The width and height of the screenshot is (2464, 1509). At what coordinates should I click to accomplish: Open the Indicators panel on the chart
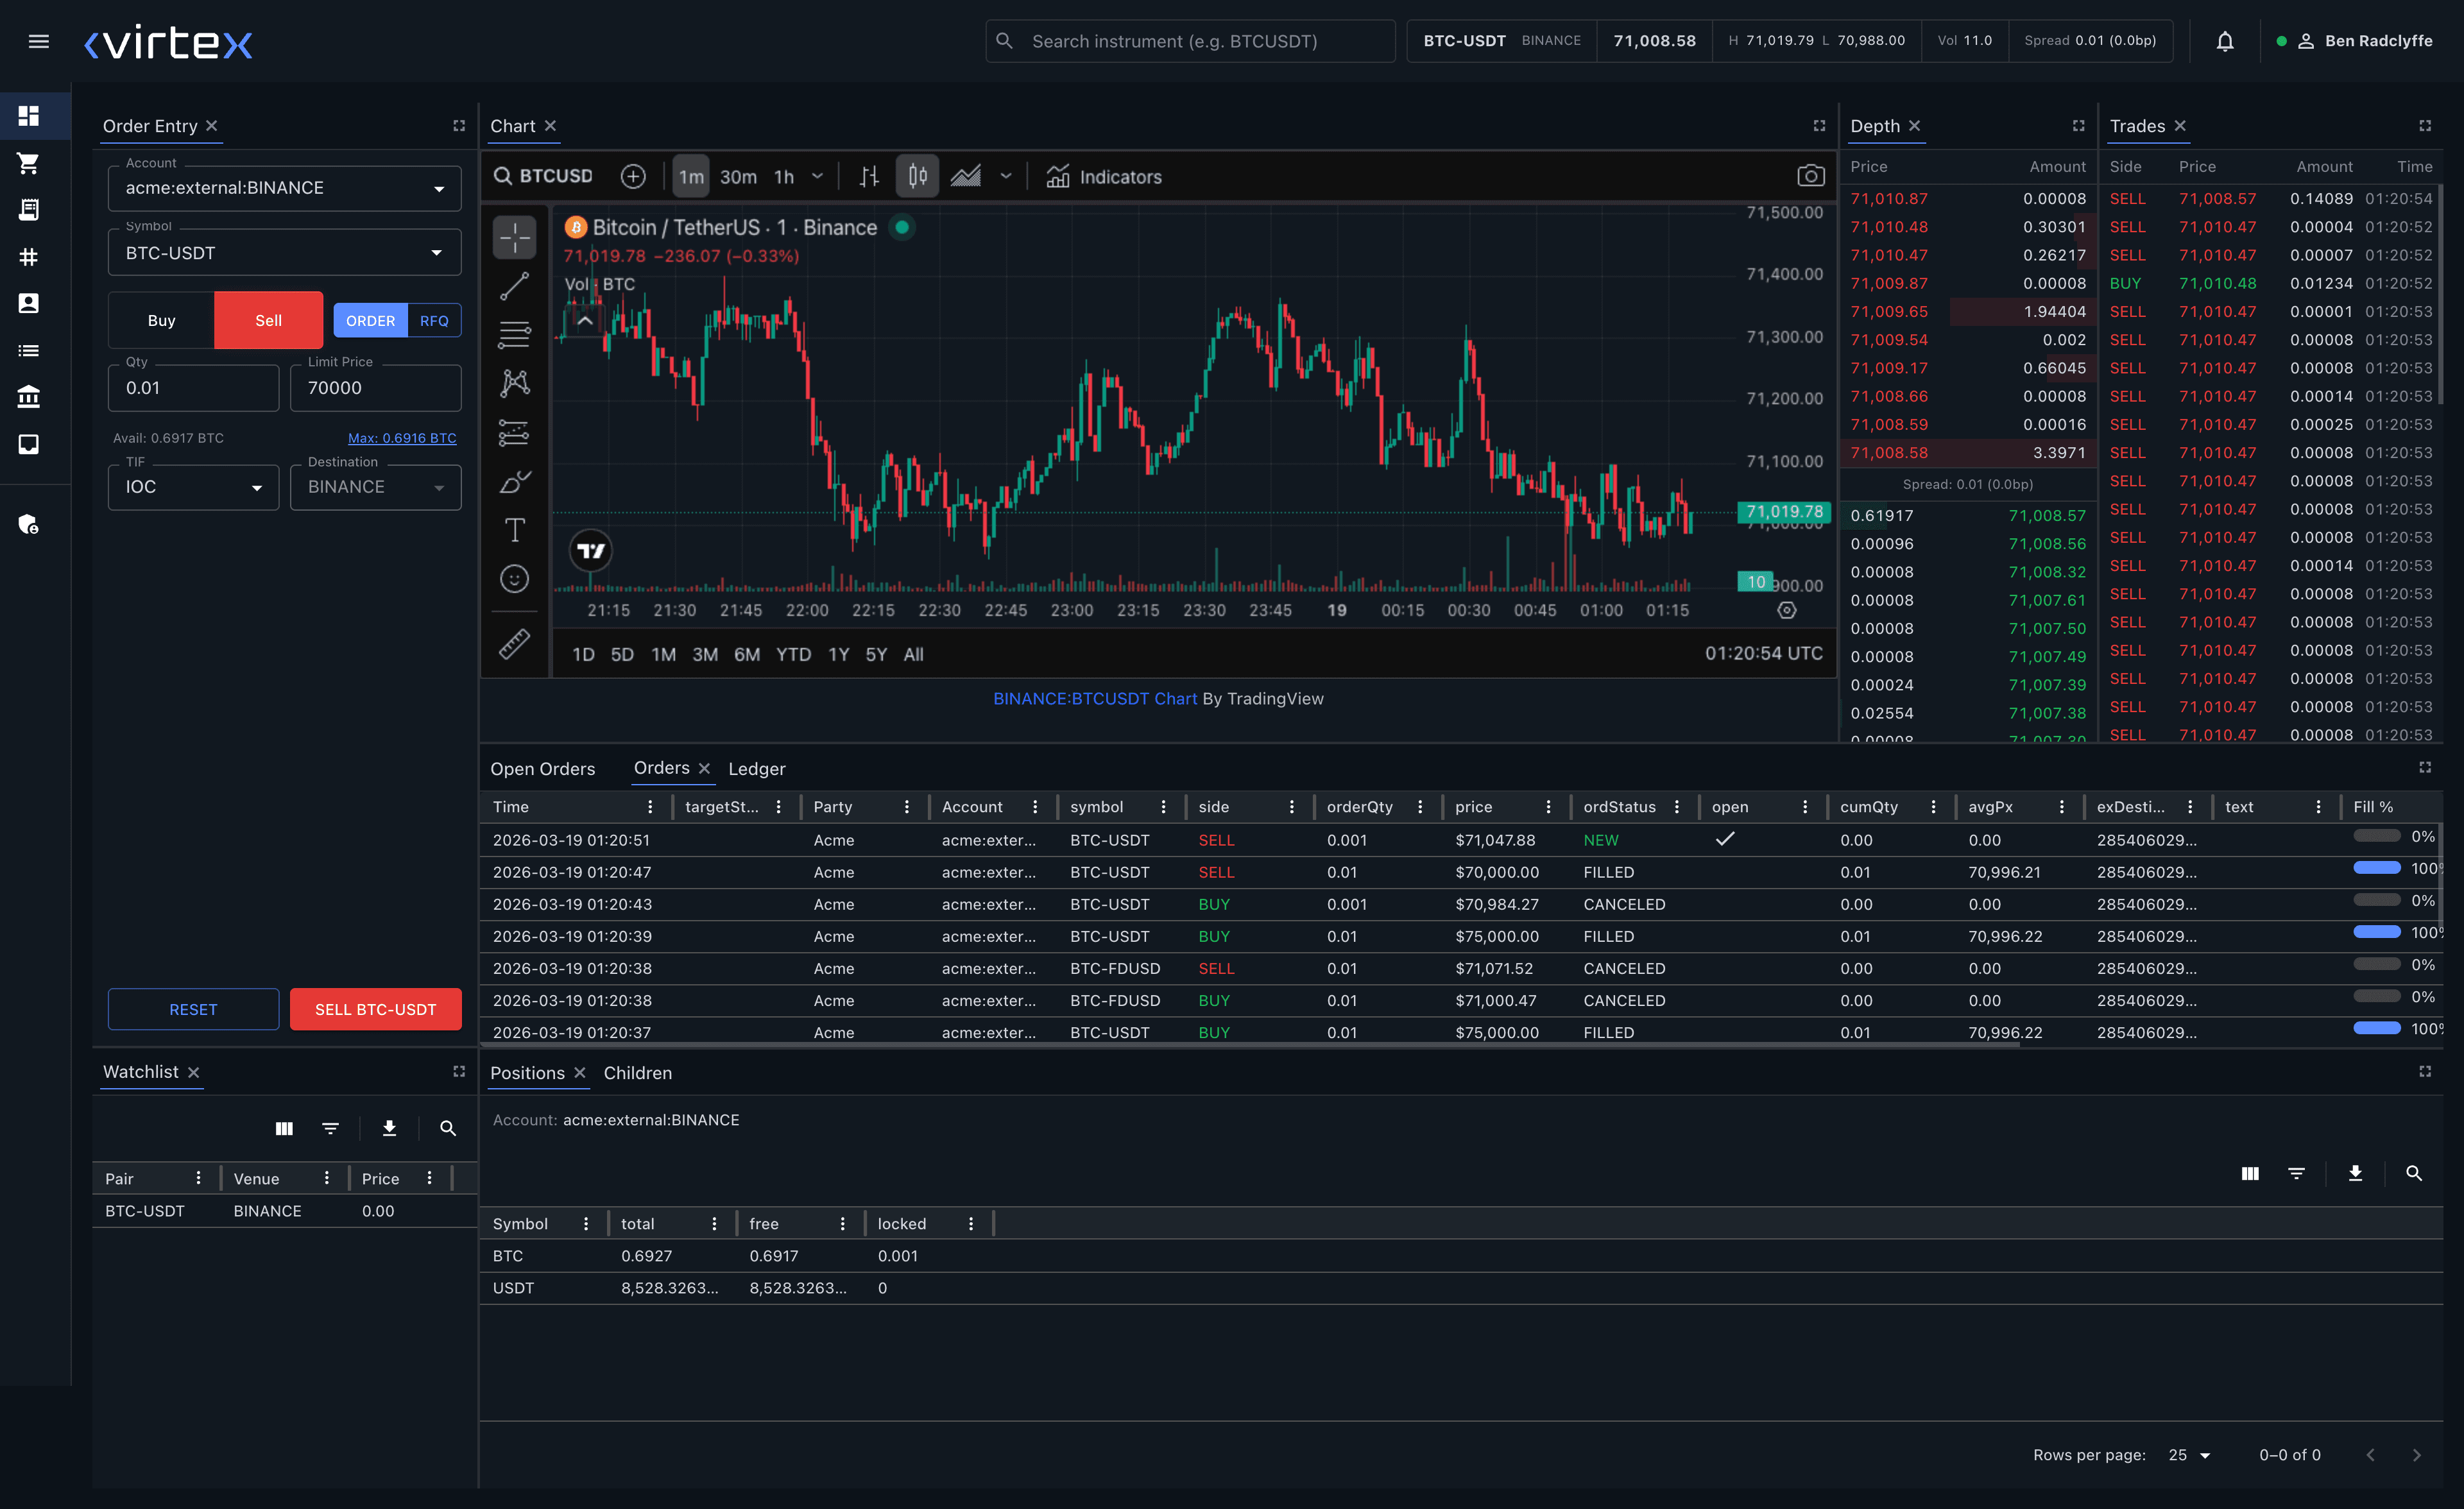pyautogui.click(x=1104, y=177)
